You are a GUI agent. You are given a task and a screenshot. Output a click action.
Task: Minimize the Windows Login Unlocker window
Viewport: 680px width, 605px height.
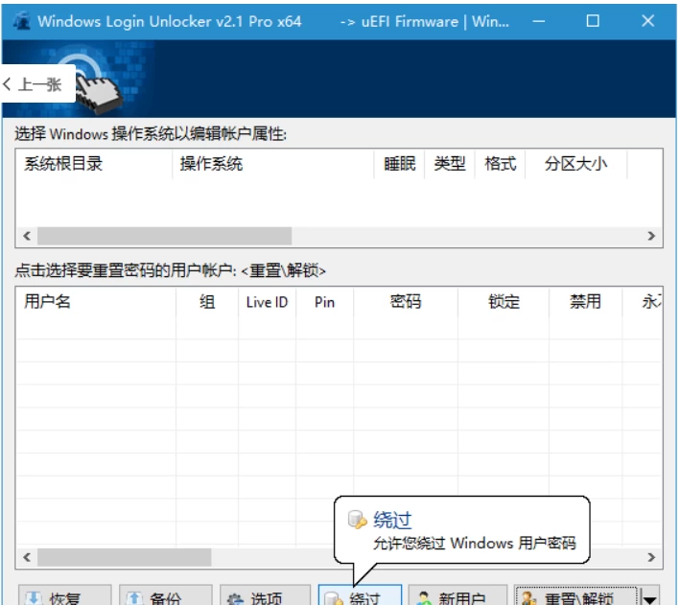pyautogui.click(x=539, y=21)
